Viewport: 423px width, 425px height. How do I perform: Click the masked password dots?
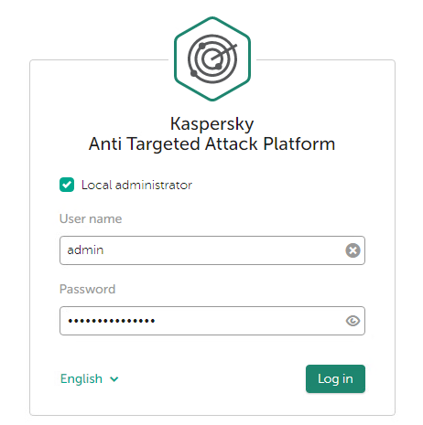(112, 321)
